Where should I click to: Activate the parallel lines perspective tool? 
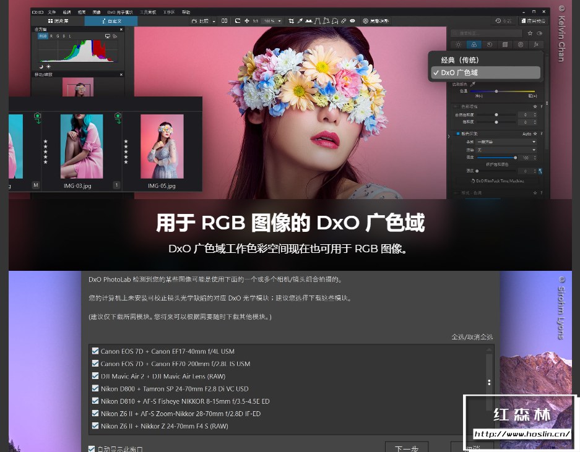(318, 21)
